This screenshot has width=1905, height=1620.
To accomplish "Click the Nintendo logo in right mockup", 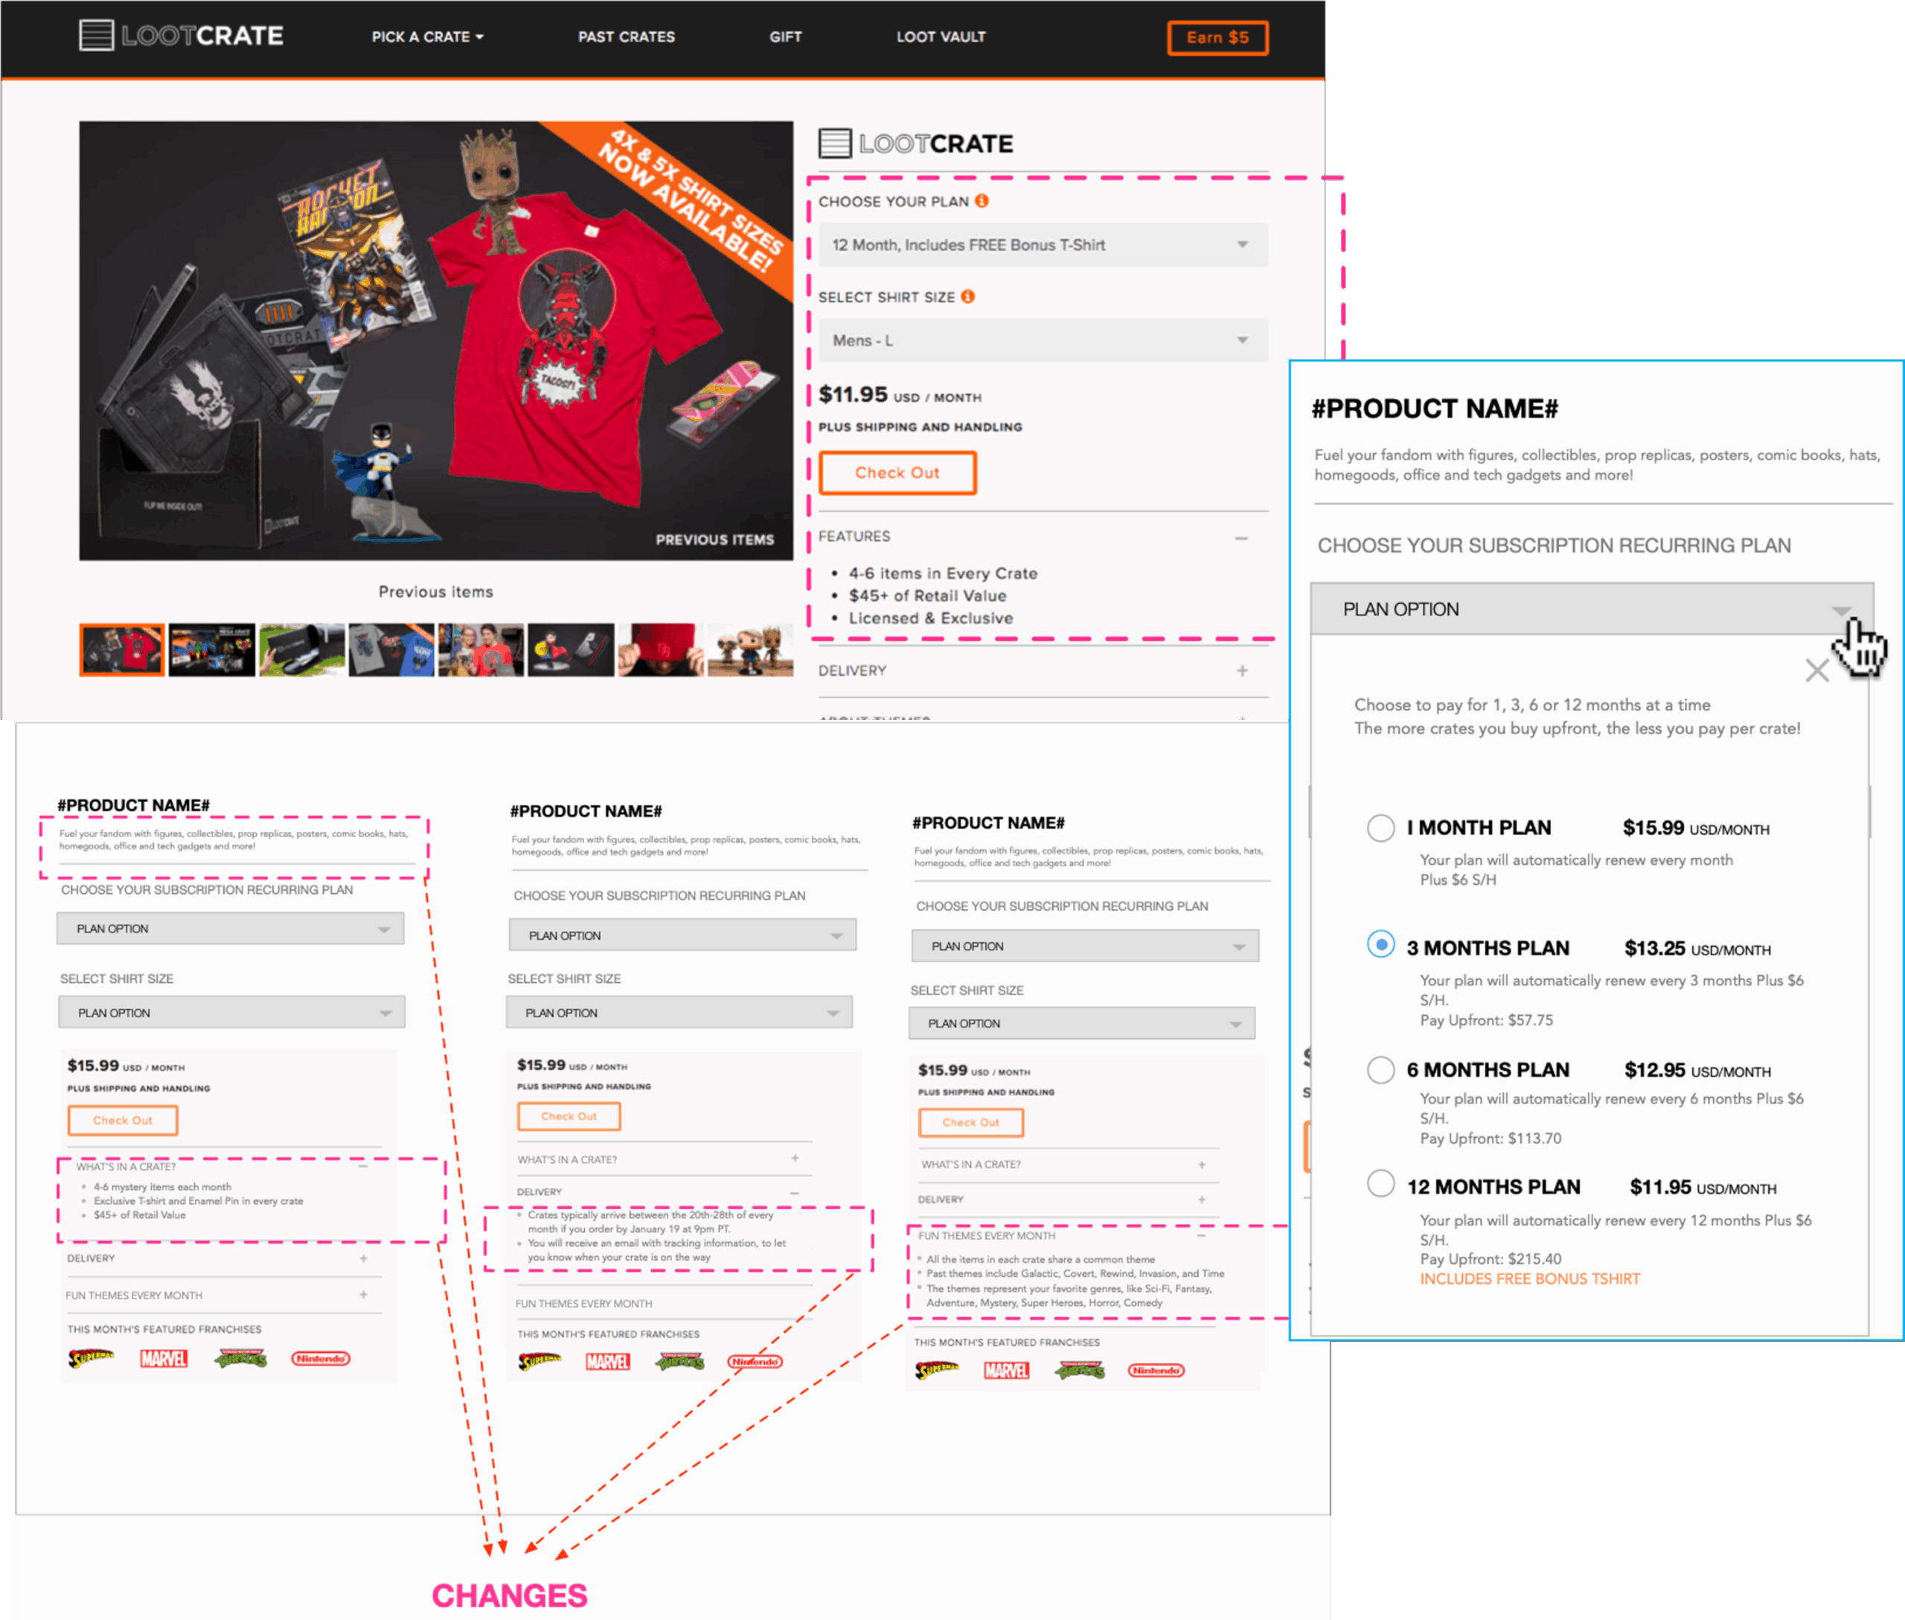I will (x=1156, y=1370).
